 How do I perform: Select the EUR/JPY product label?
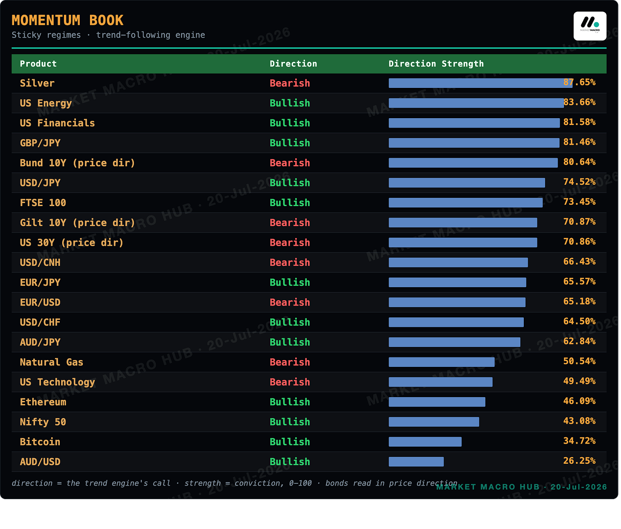tap(40, 282)
